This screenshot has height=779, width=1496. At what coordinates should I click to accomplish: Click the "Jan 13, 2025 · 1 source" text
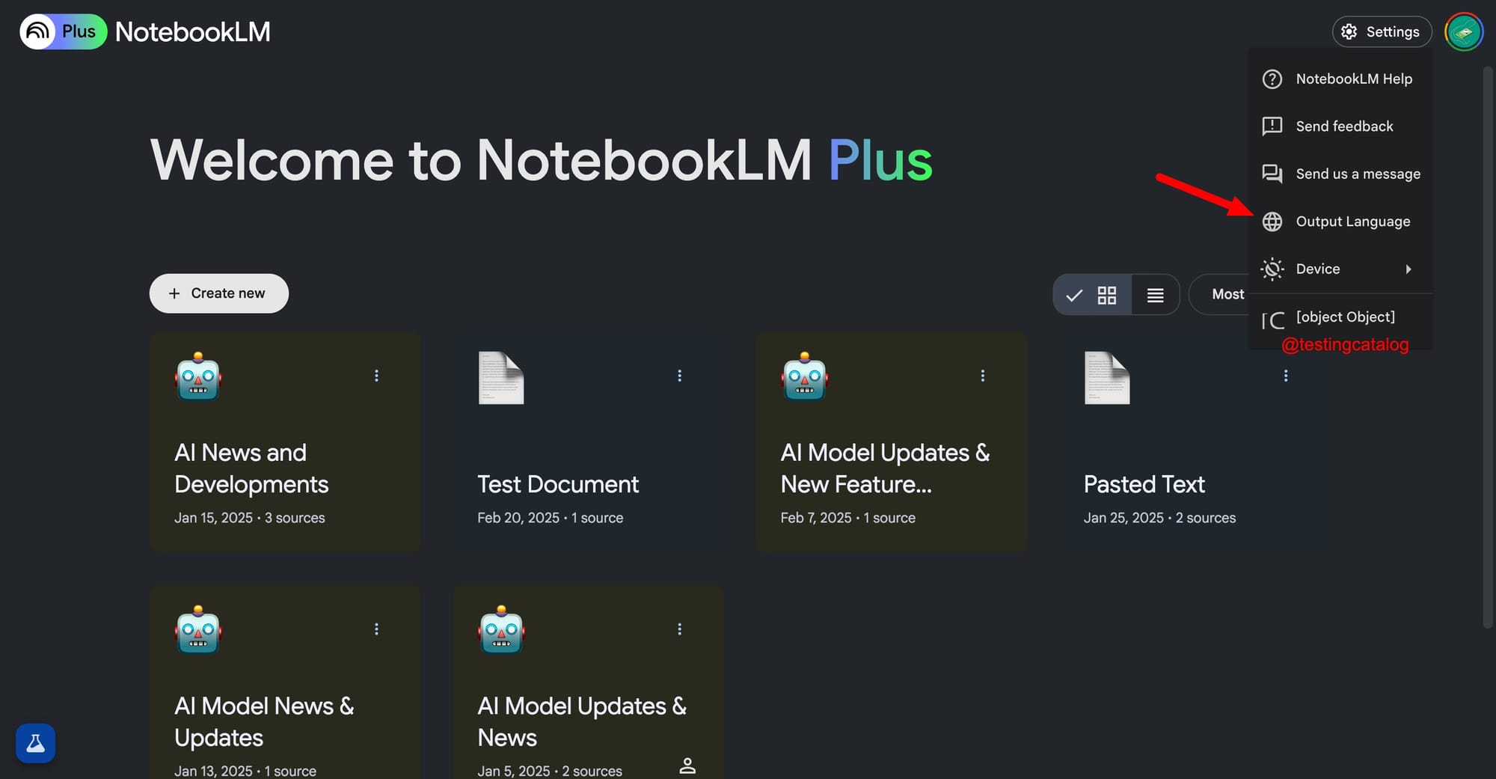[245, 771]
